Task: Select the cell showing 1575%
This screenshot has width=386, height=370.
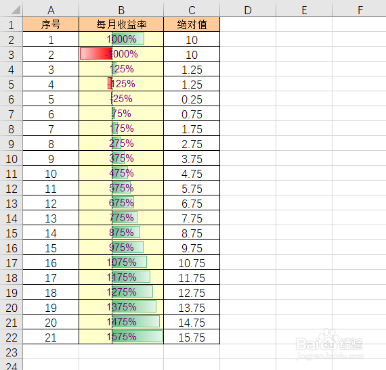Action: (x=121, y=337)
